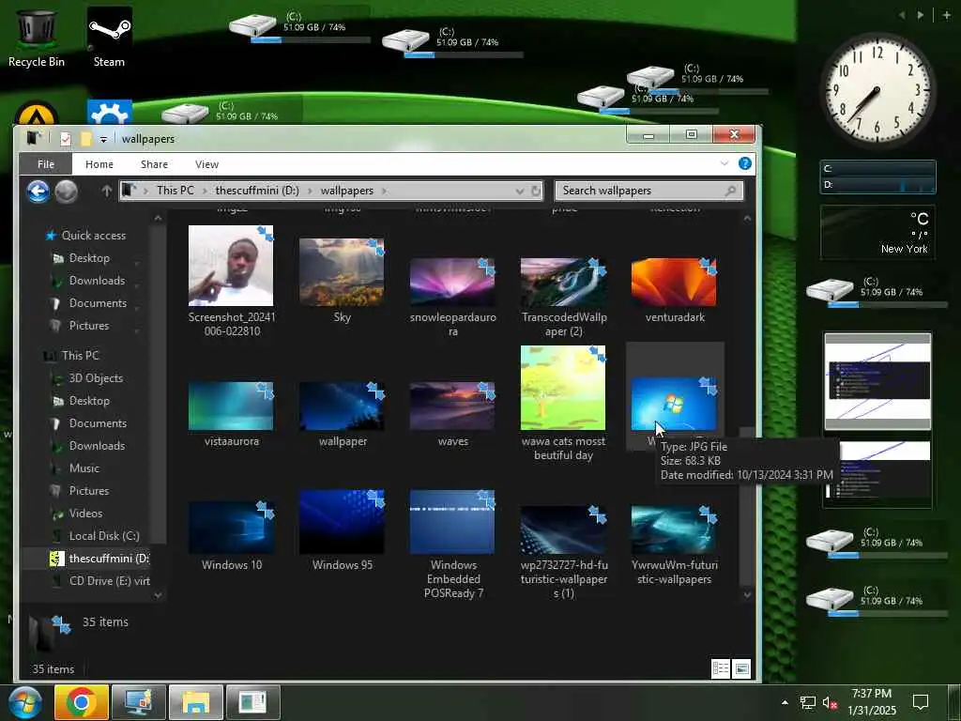Refresh the wallpapers folder view
The height and width of the screenshot is (721, 961).
[536, 191]
